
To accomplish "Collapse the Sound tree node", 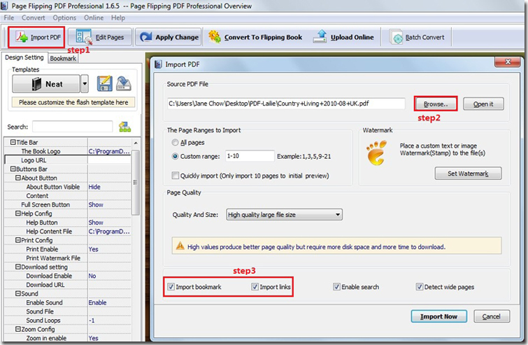I will click(18, 293).
